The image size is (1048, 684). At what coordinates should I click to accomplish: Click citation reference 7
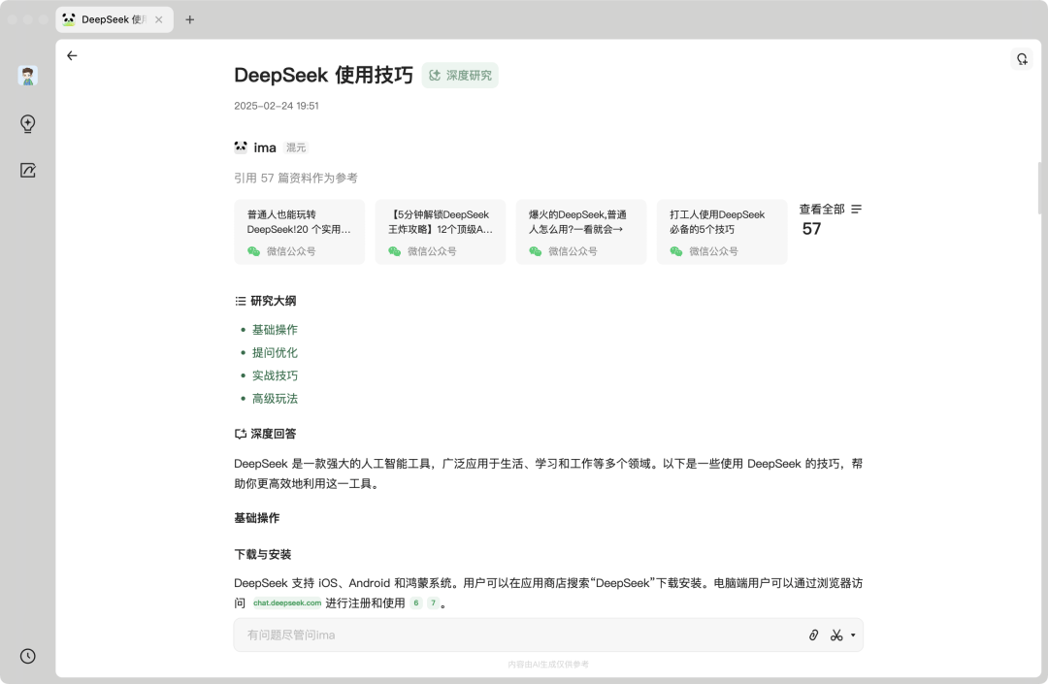tap(433, 603)
